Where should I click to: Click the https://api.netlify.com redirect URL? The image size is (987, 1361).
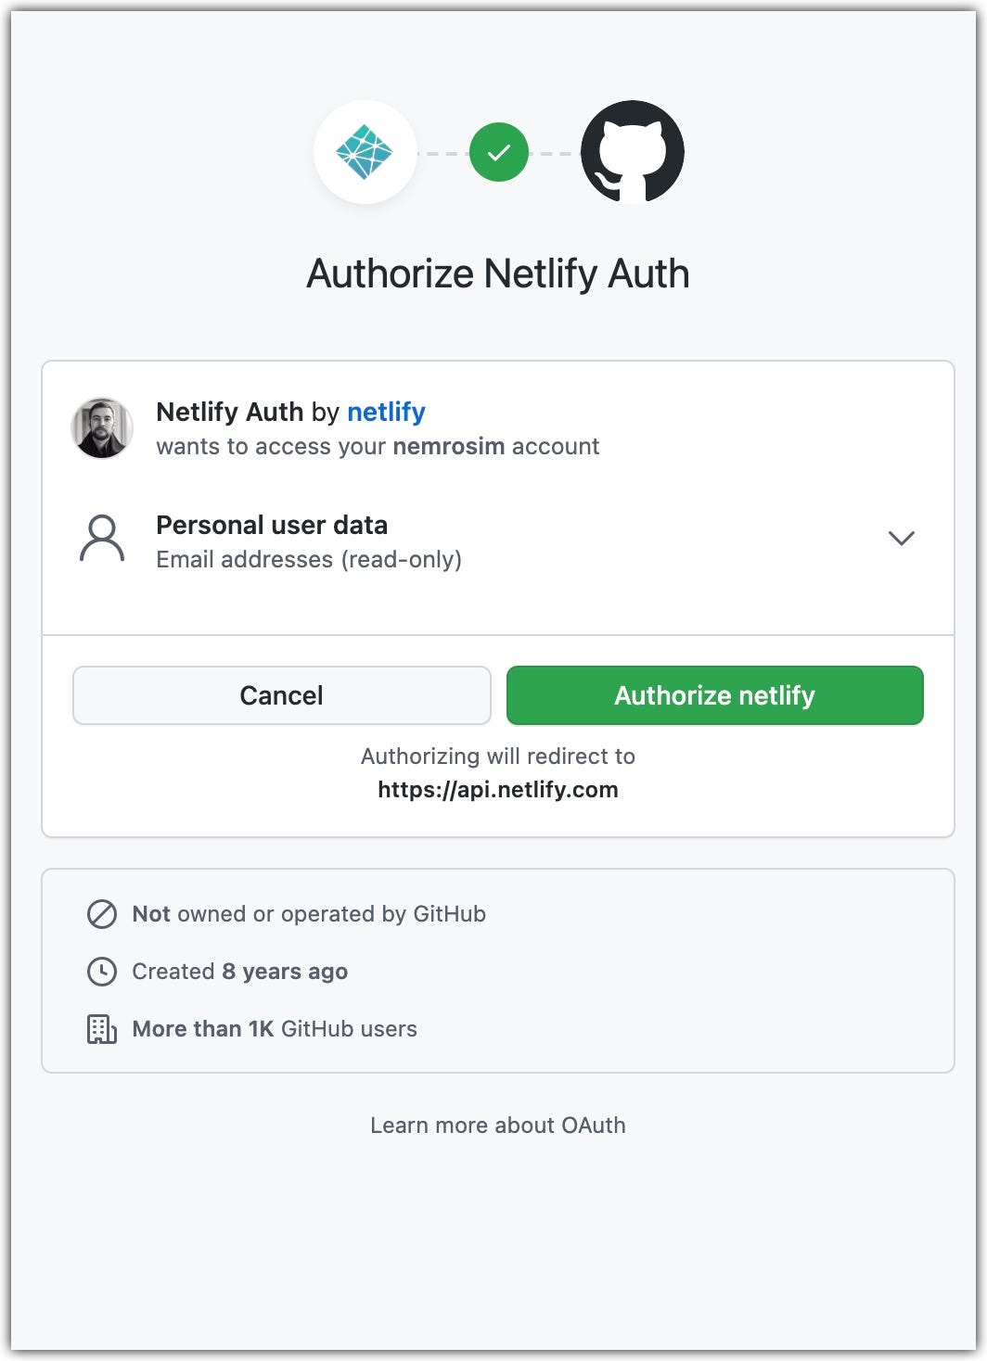(497, 789)
